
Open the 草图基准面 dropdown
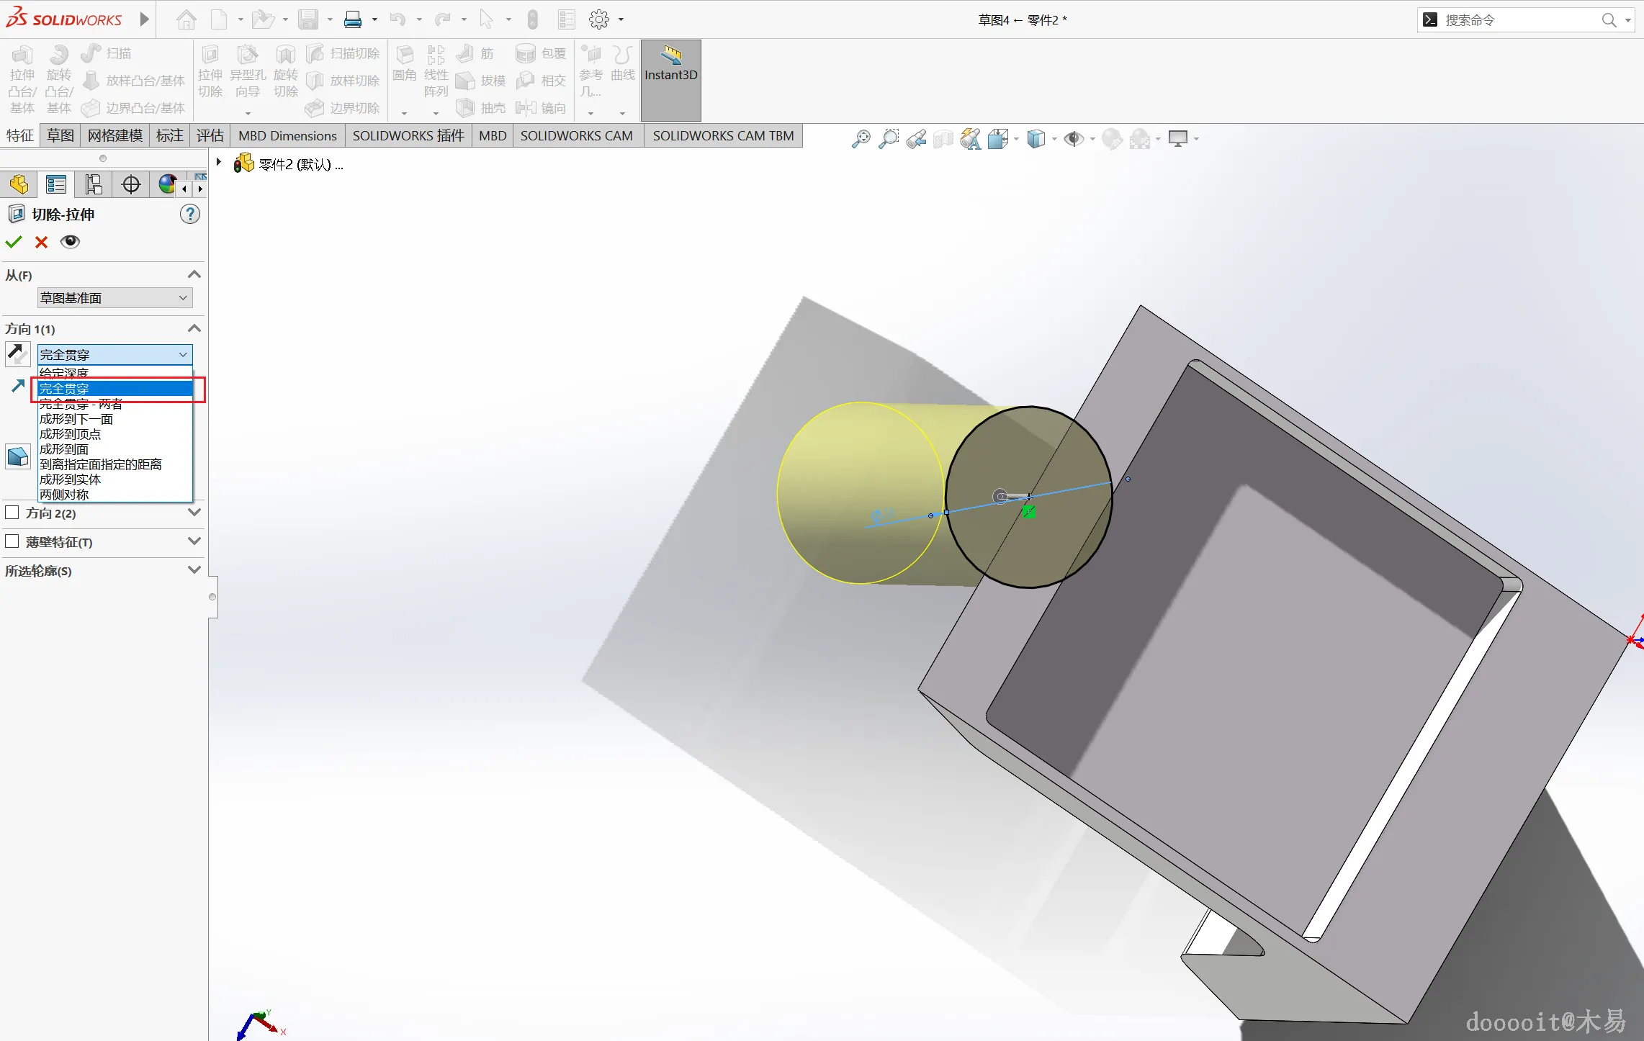114,297
